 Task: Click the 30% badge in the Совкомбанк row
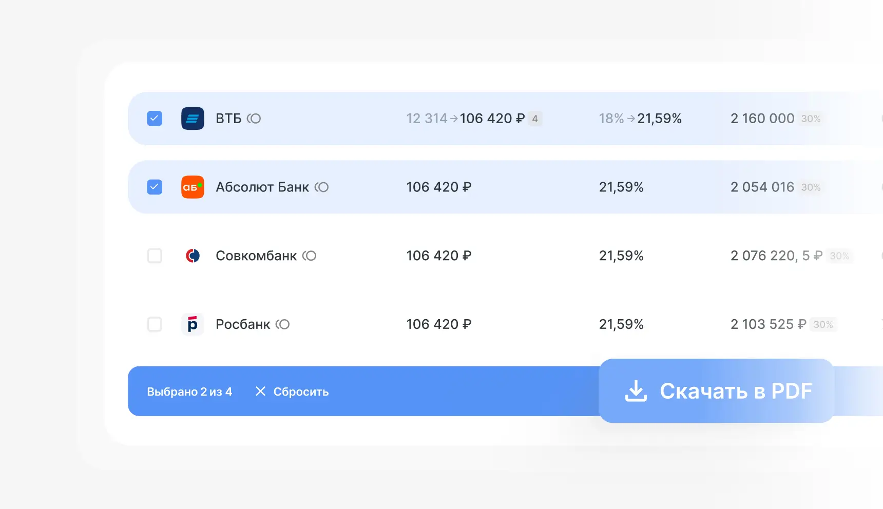[840, 256]
